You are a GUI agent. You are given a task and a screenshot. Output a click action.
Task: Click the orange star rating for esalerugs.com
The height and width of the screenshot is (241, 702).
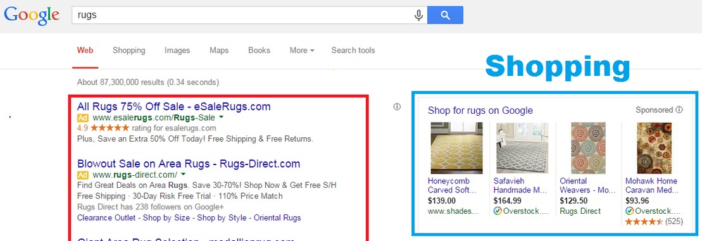[x=110, y=128]
